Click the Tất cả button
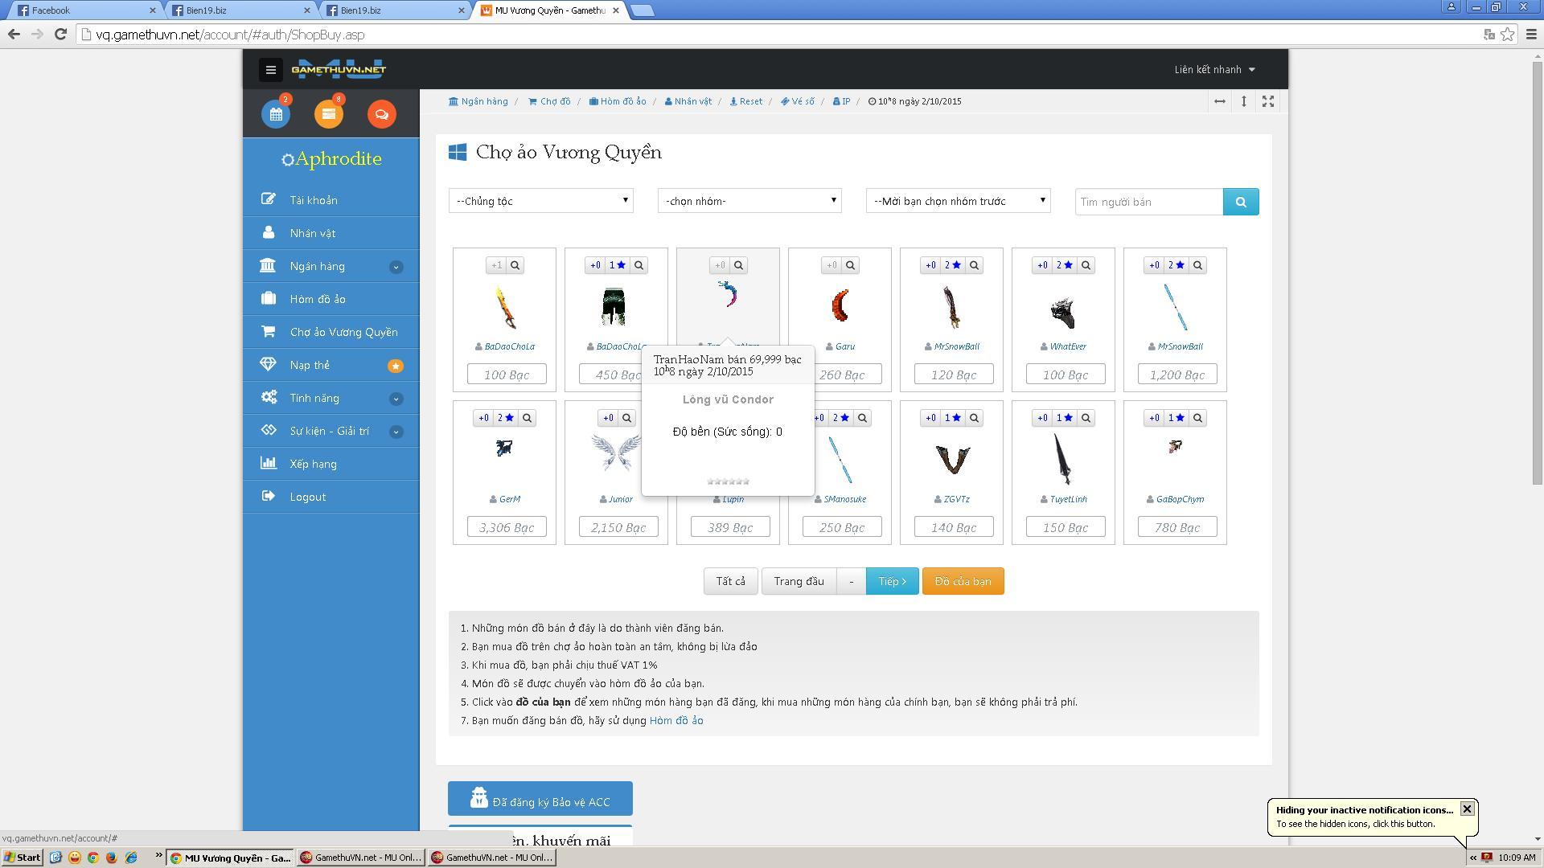 pyautogui.click(x=731, y=581)
